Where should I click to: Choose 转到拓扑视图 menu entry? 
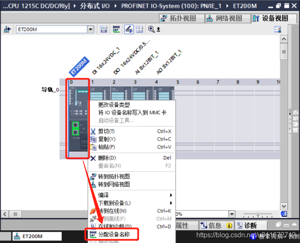[x=132, y=177]
